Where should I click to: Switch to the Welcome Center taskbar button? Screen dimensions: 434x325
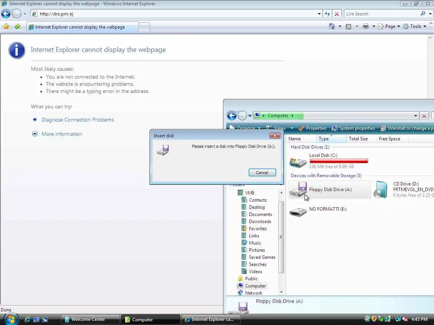[x=90, y=319]
